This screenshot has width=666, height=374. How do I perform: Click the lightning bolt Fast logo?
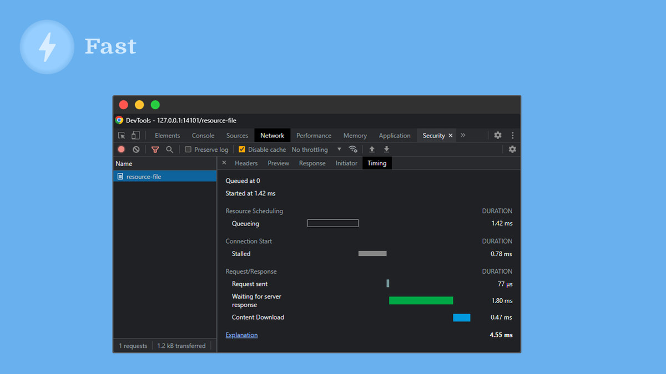click(x=47, y=47)
